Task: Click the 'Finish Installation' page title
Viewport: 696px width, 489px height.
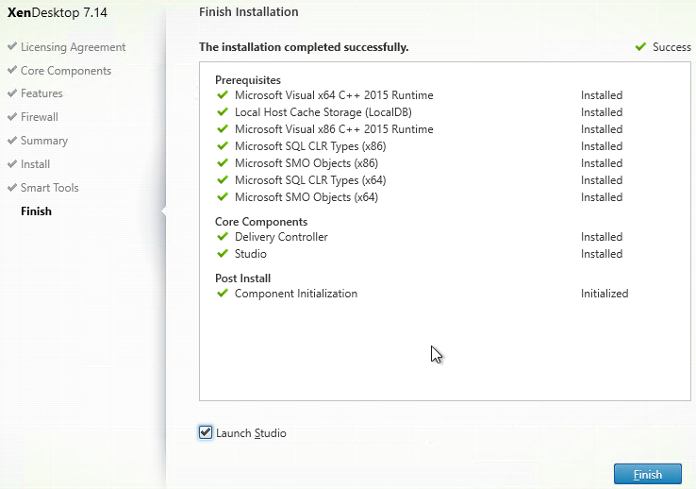Action: (249, 11)
